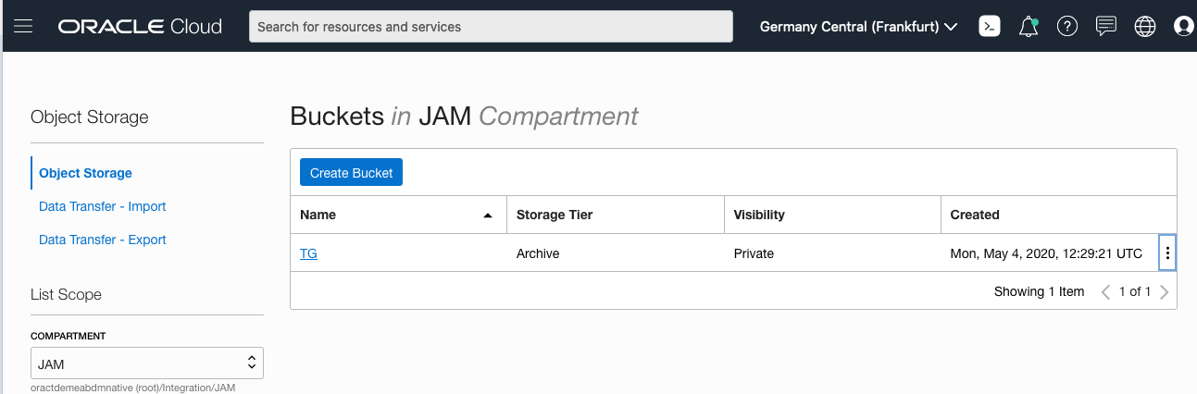
Task: Open Data Transfer - Export
Action: pos(103,240)
